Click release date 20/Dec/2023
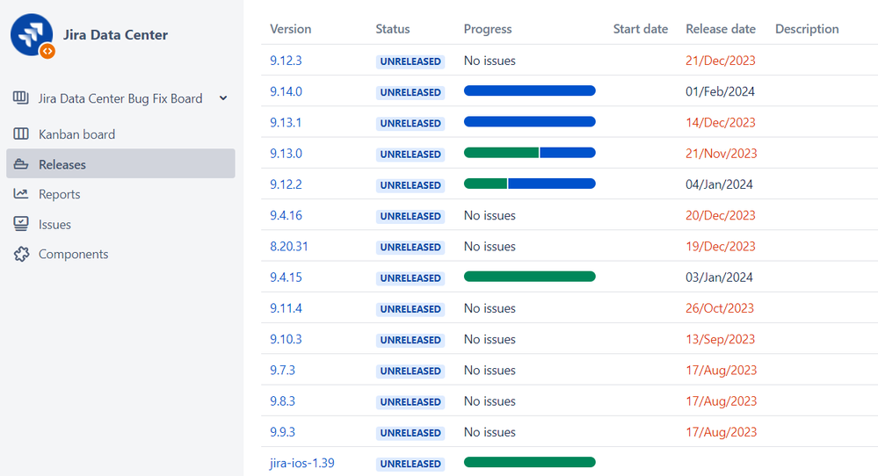 [x=720, y=215]
